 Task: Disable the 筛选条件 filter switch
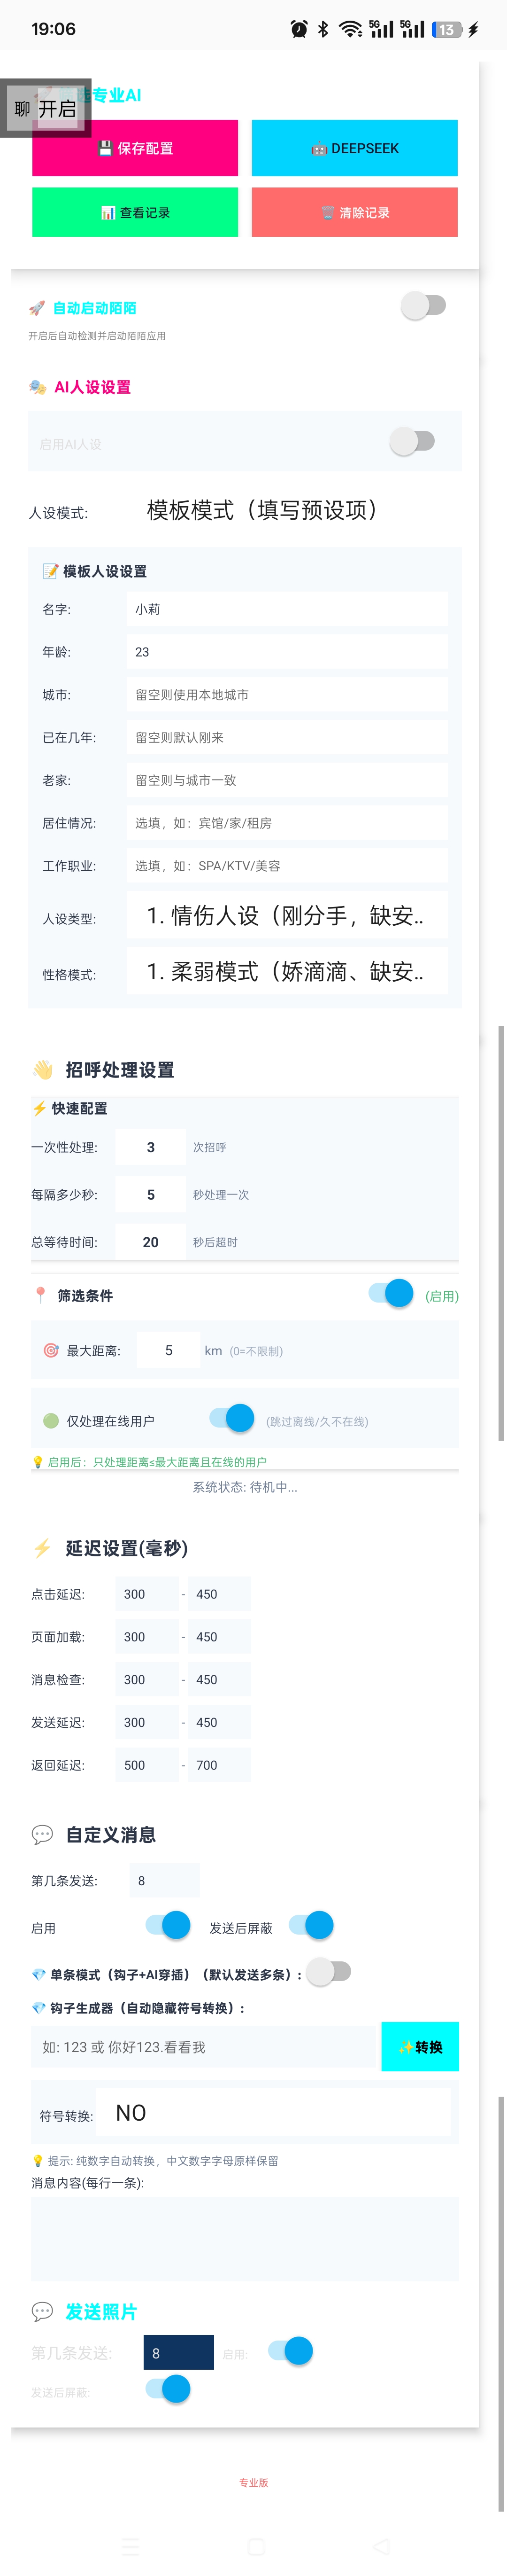tap(391, 1293)
